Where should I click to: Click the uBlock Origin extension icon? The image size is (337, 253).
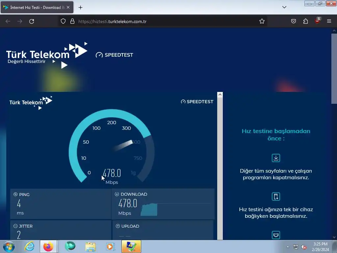point(317,21)
